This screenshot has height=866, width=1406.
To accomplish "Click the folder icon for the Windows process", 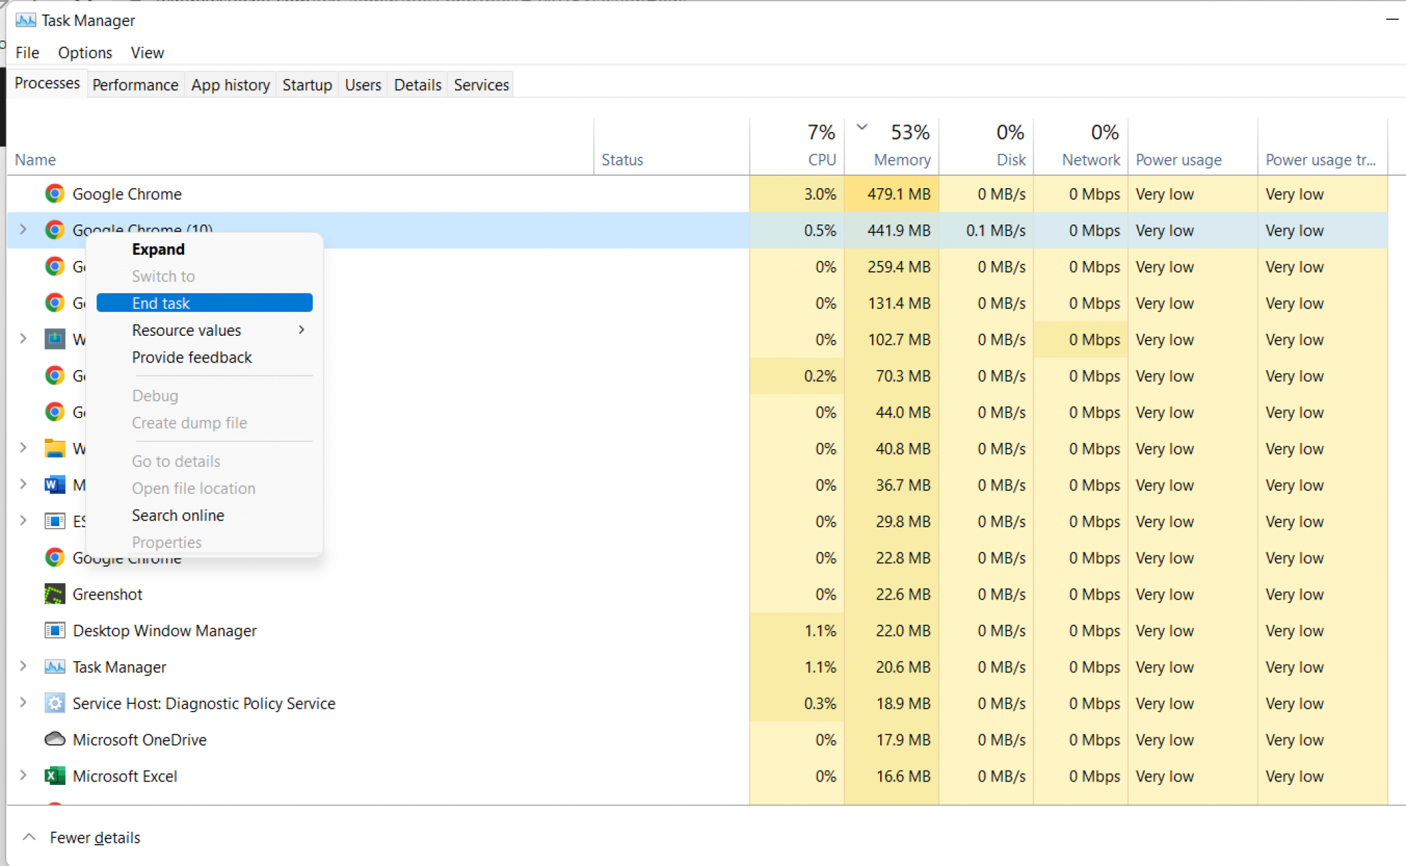I will [x=55, y=448].
